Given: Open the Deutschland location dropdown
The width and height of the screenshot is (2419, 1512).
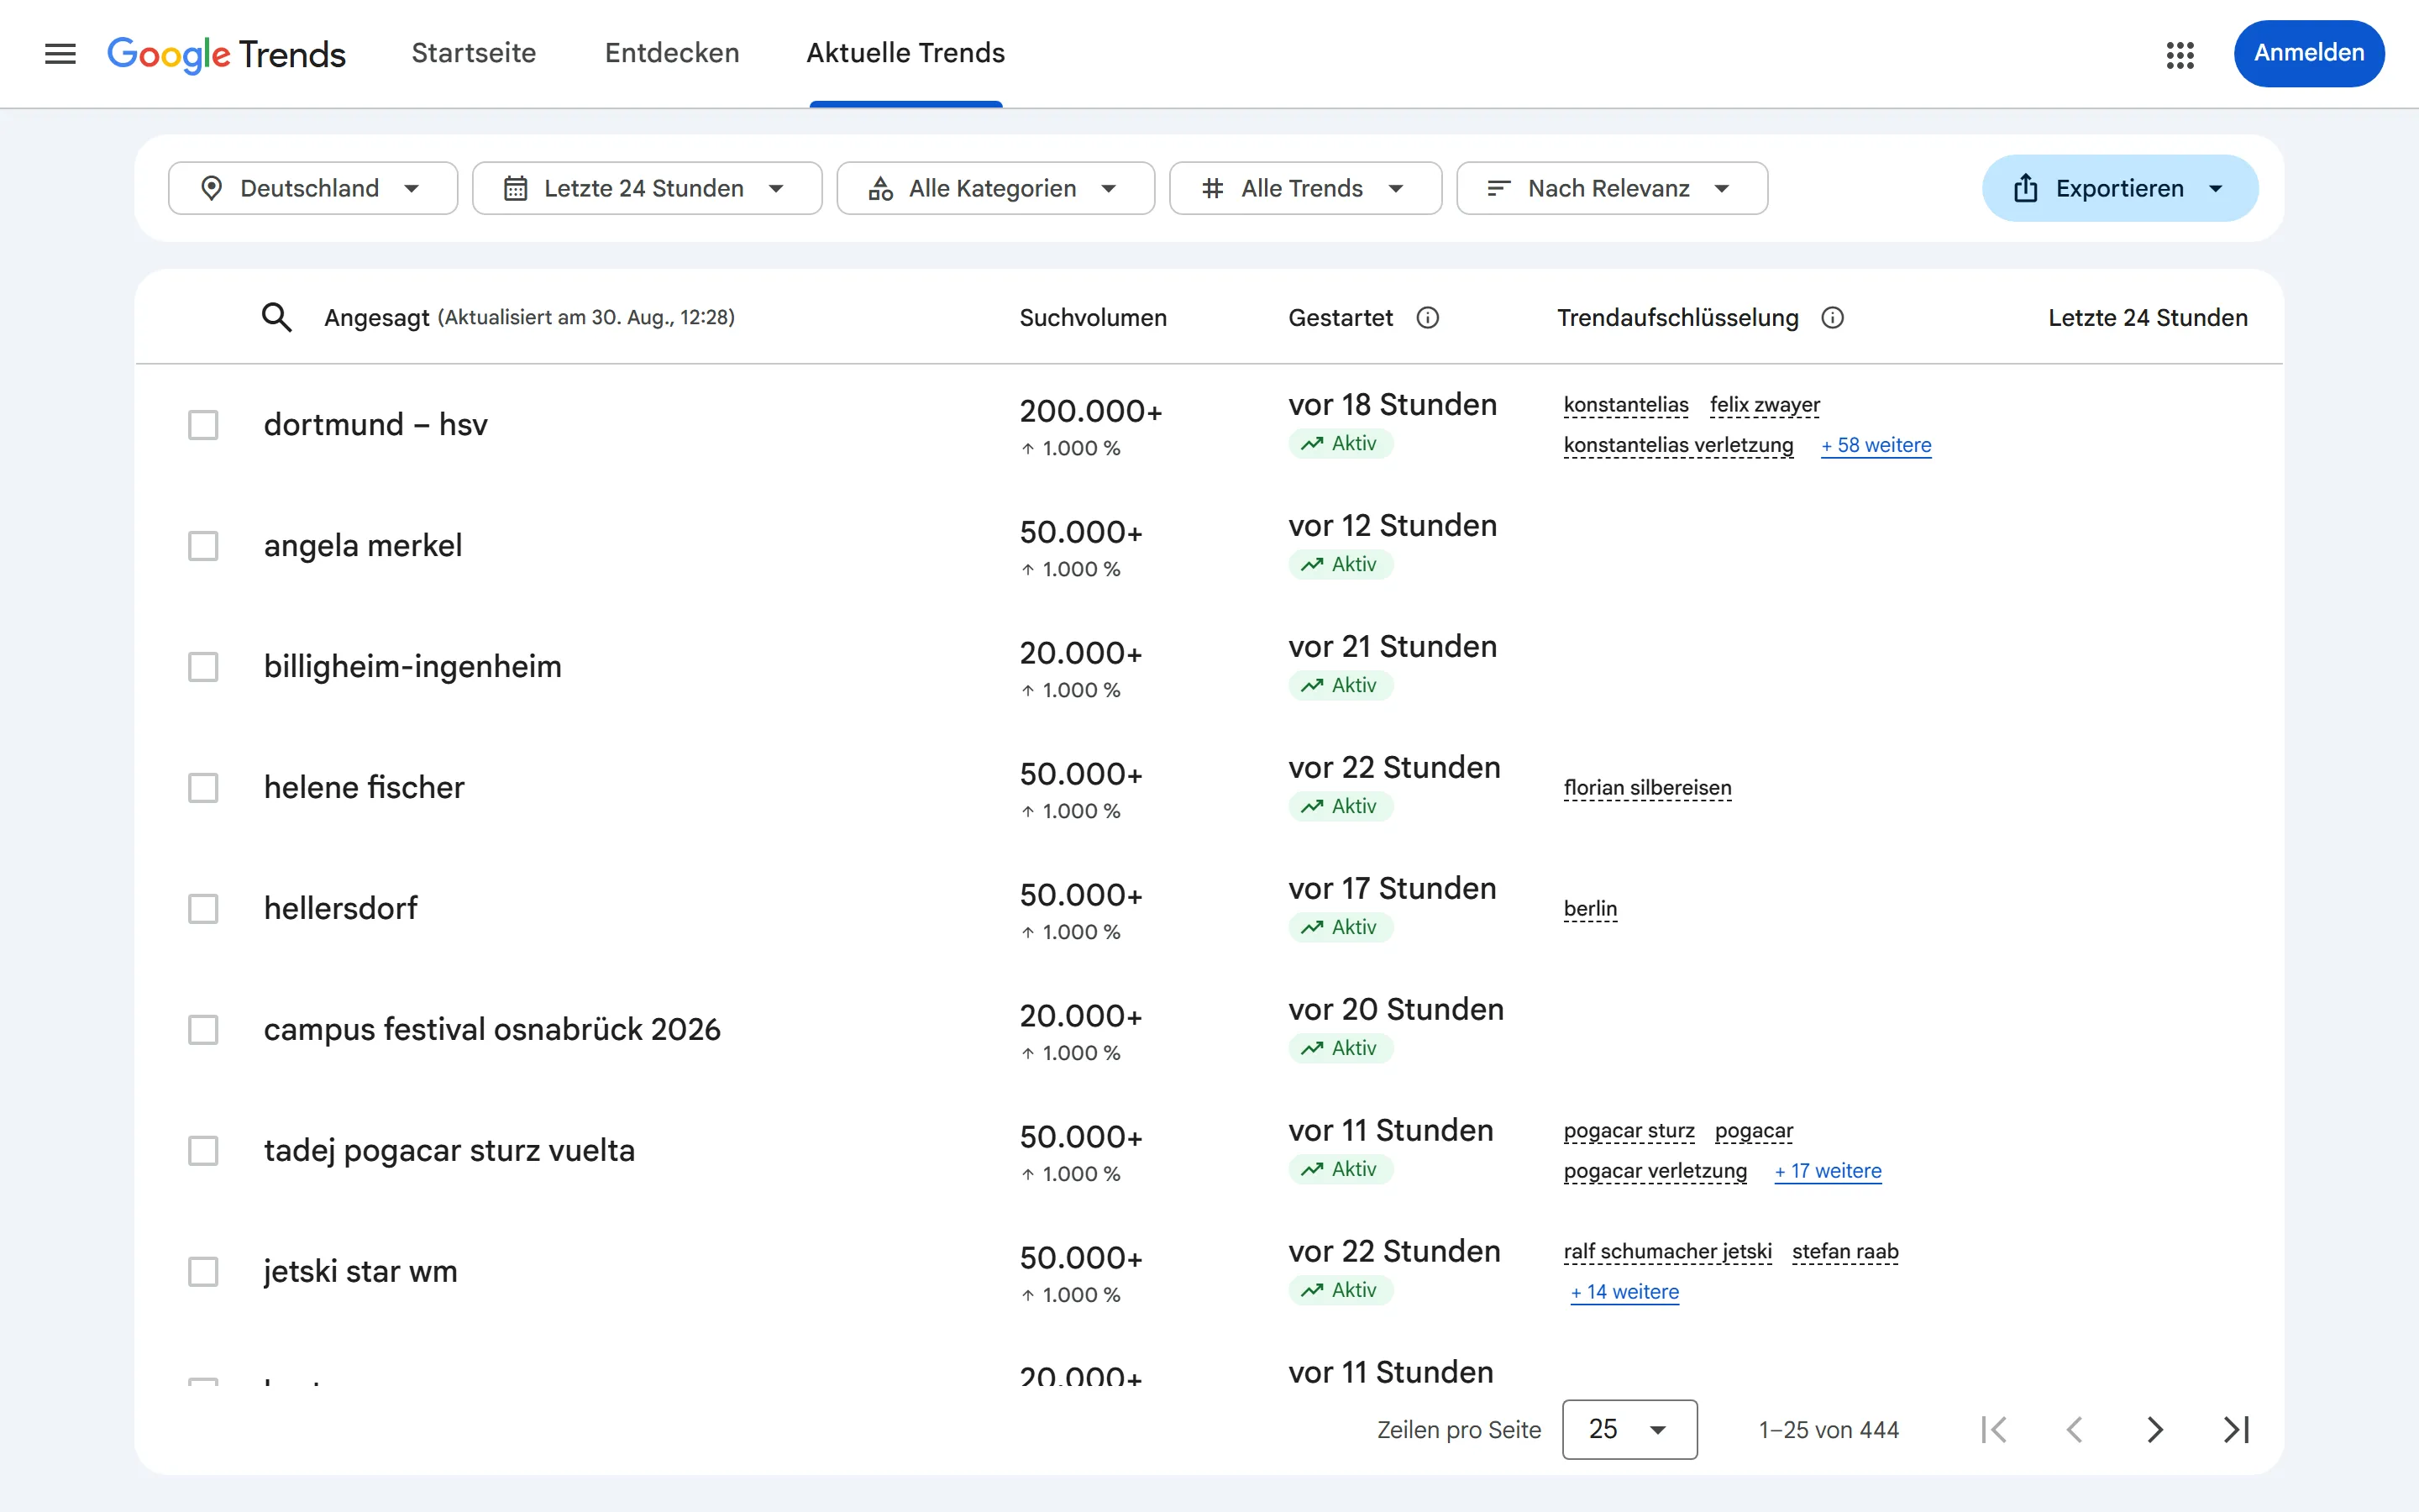Looking at the screenshot, I should (x=312, y=188).
